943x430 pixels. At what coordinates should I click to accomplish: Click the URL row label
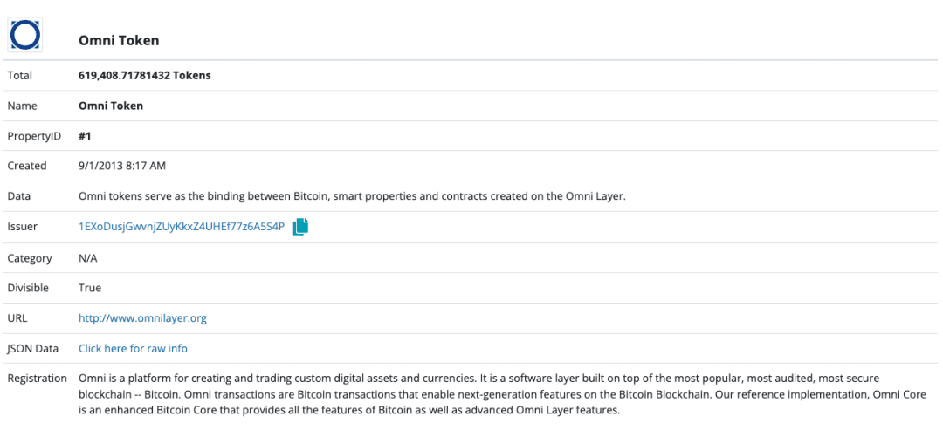tap(17, 318)
